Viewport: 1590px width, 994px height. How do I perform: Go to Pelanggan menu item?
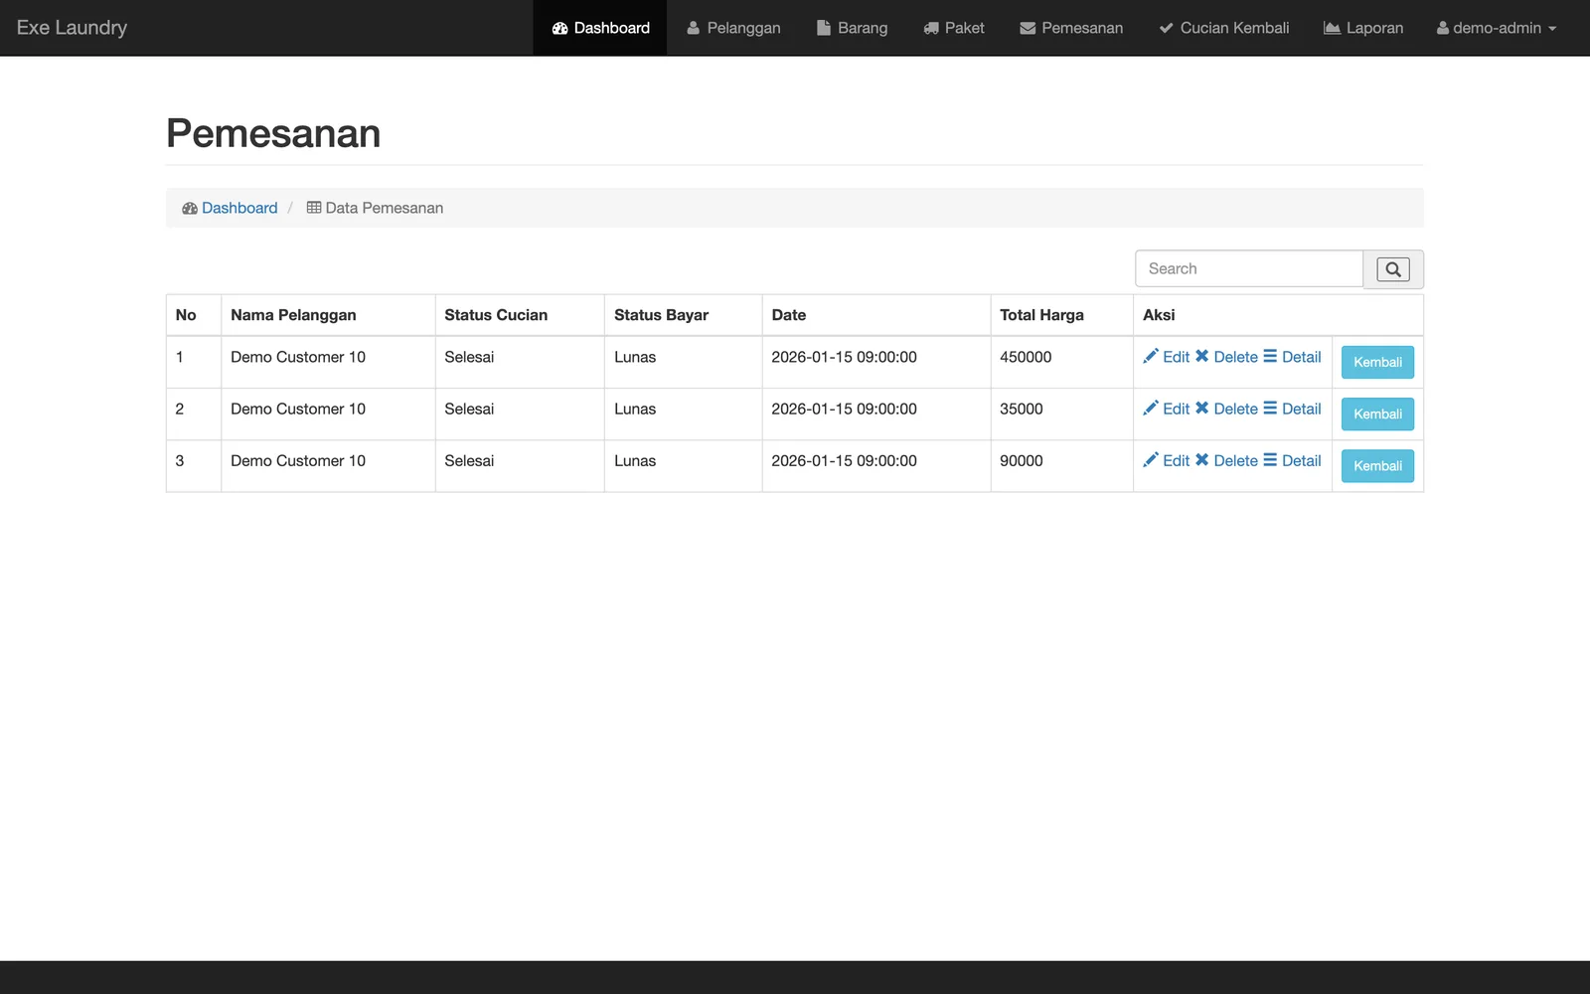pos(733,28)
